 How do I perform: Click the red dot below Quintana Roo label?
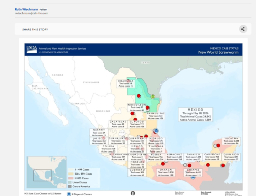[223, 165]
